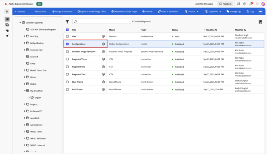Check the Blue Theme row checkbox
Viewport: 267px width, 154px height.
[x=67, y=82]
